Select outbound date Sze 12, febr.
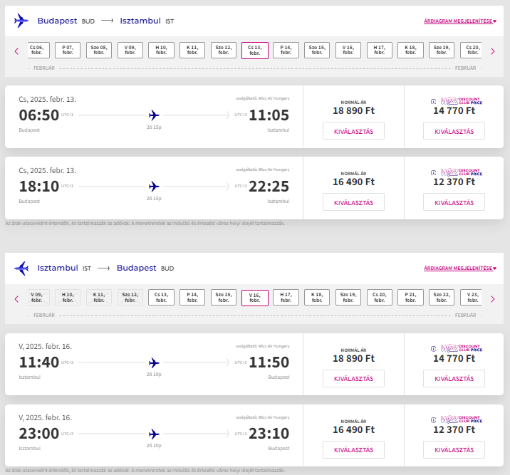510x475 pixels. click(x=224, y=50)
